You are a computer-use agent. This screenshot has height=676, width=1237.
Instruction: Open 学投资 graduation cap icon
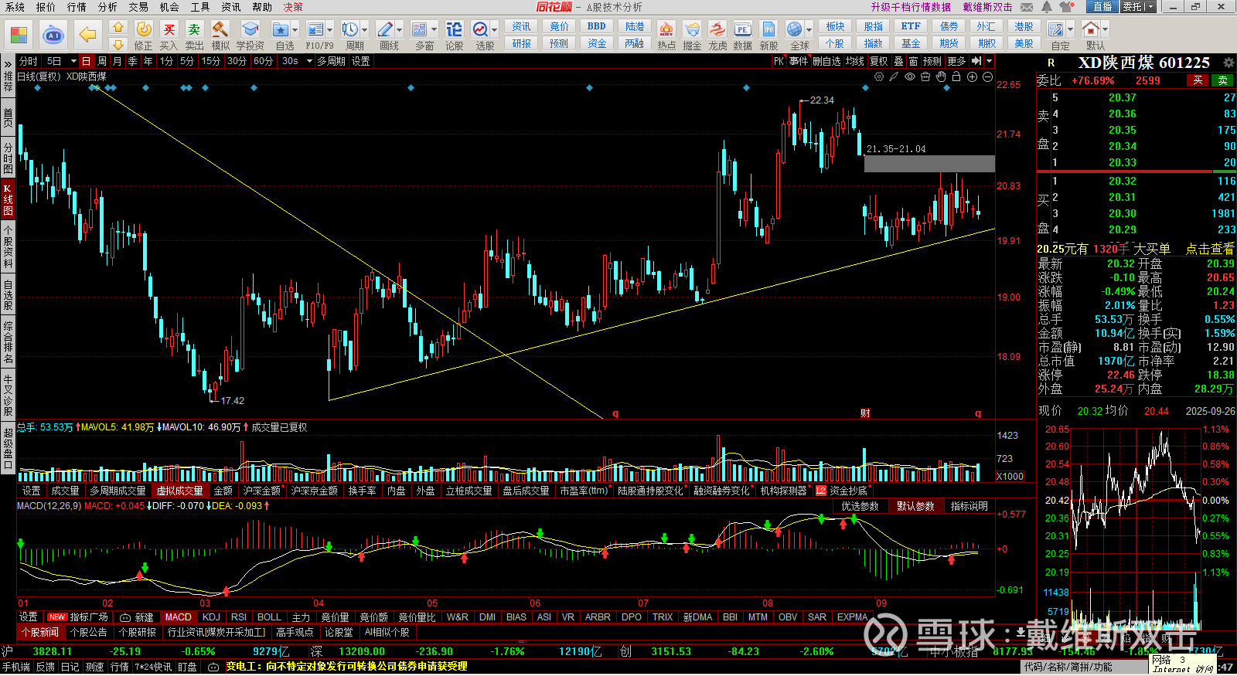click(x=250, y=29)
